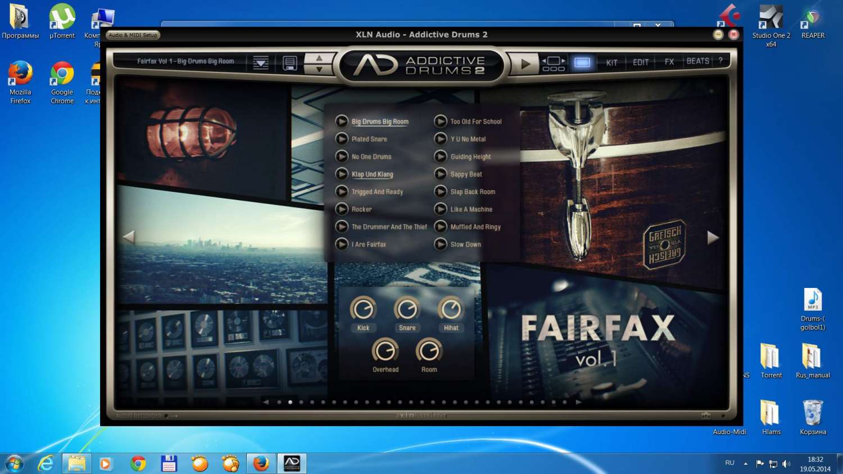
Task: Open Audio & MIDI Setup
Action: click(x=133, y=35)
